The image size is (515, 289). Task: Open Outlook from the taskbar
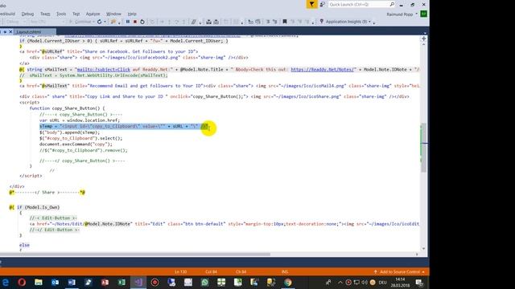click(55, 282)
